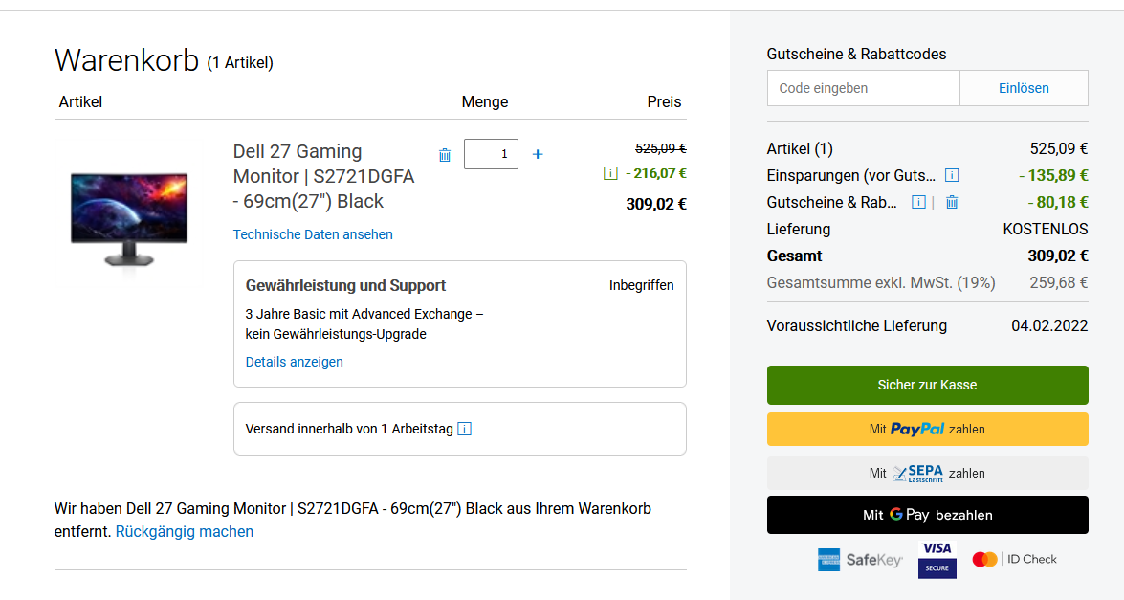The image size is (1124, 600).
Task: Remove the Dell monitor with the trash icon
Action: point(445,155)
